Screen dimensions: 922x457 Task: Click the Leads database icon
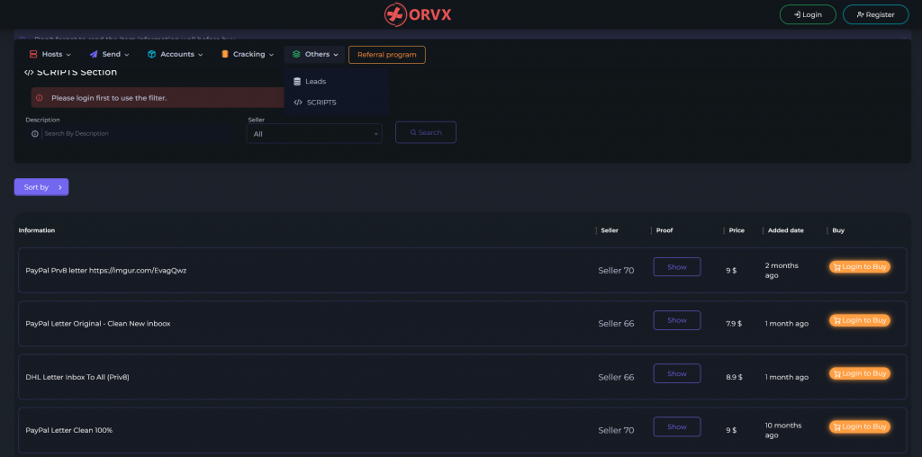click(297, 82)
